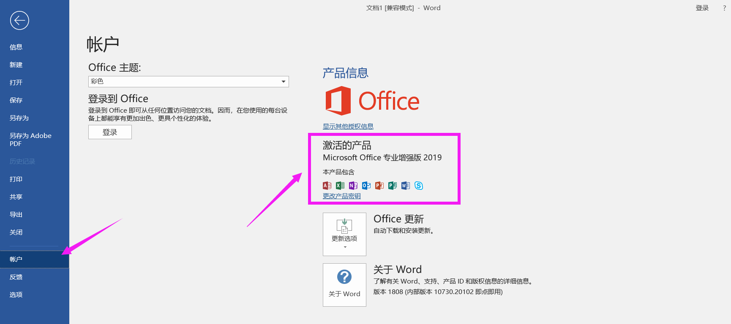Screen dimensions: 731x324
Task: Click the 更改产品密钥 link
Action: (x=342, y=196)
